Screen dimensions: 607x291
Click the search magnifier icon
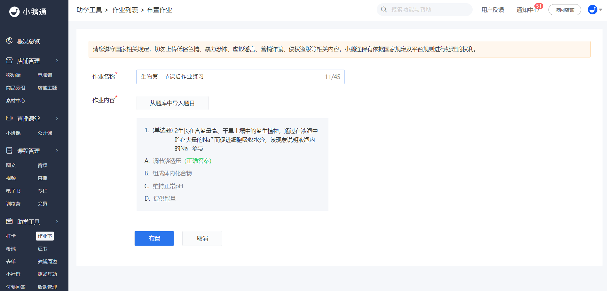(x=384, y=10)
